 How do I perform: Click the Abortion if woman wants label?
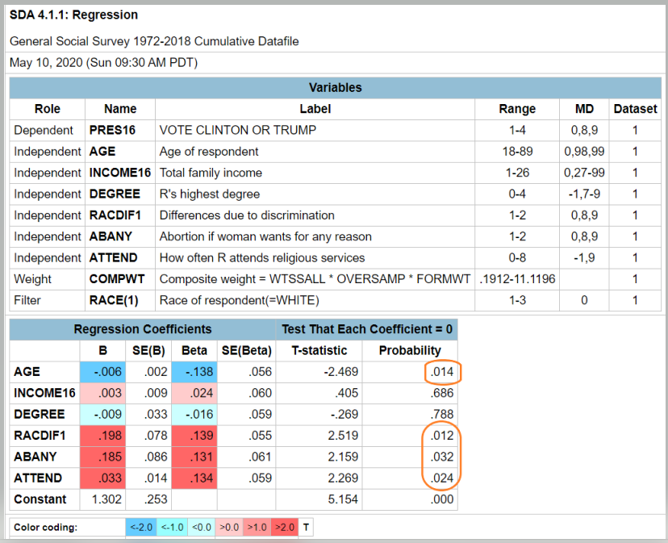click(265, 236)
